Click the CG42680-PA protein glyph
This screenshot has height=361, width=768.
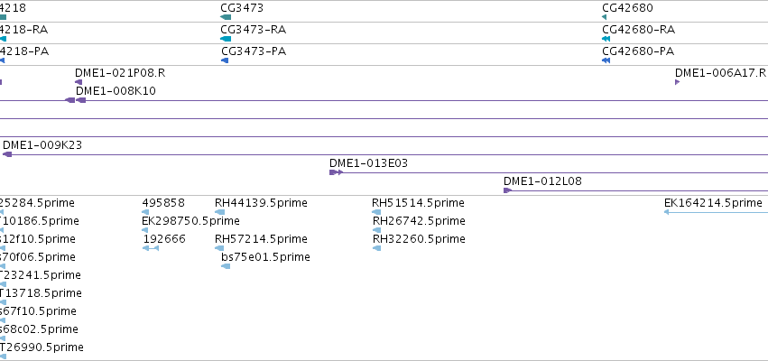tap(606, 60)
